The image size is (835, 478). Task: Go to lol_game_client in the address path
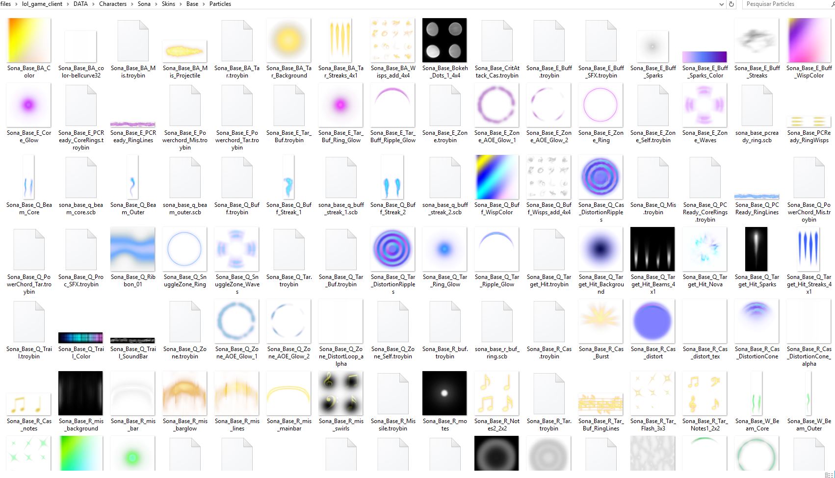click(42, 4)
